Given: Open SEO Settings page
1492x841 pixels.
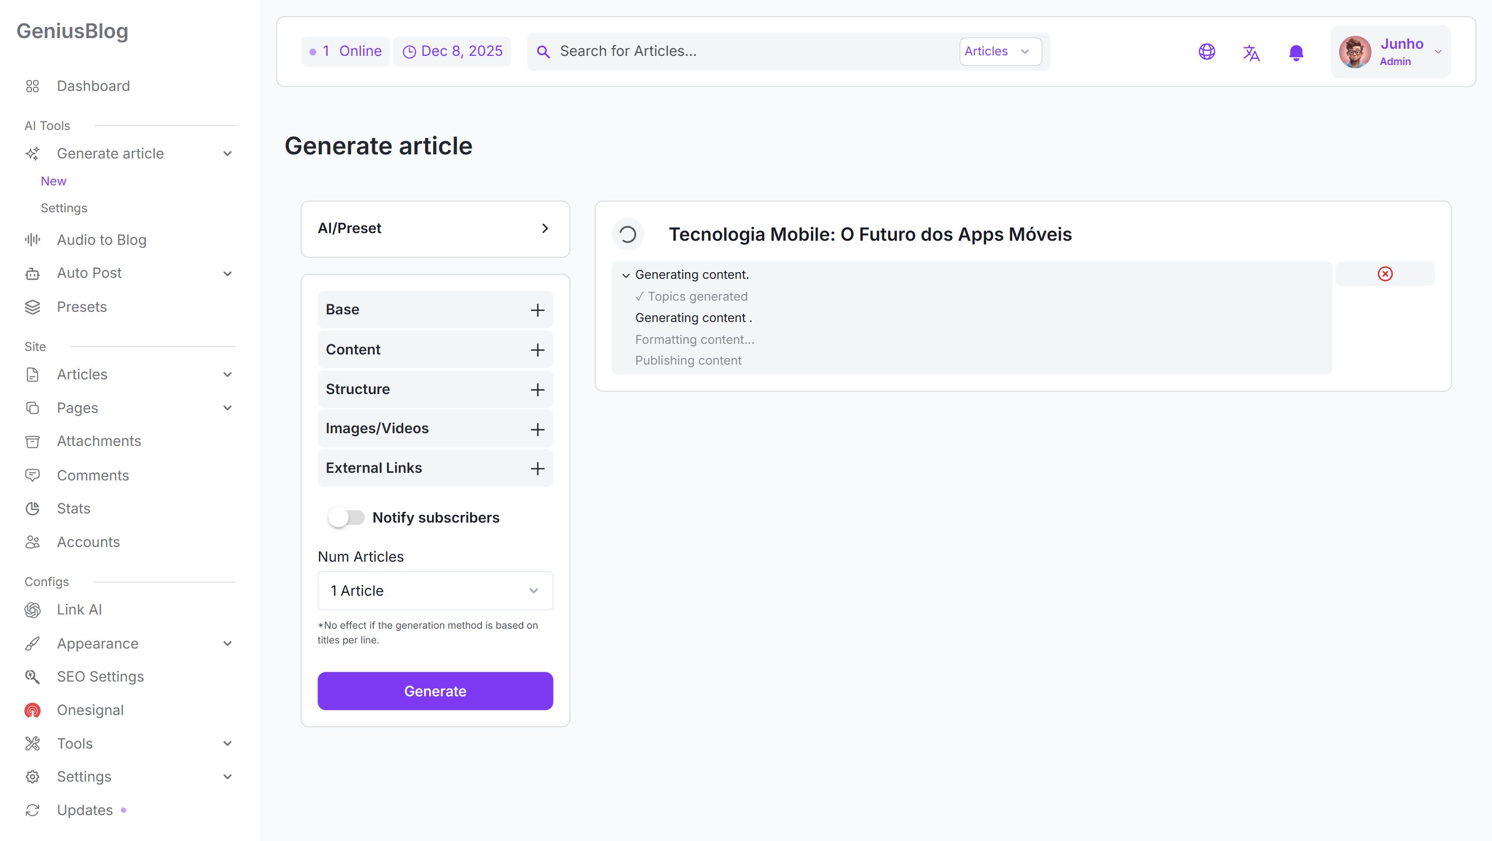Looking at the screenshot, I should click(x=100, y=676).
